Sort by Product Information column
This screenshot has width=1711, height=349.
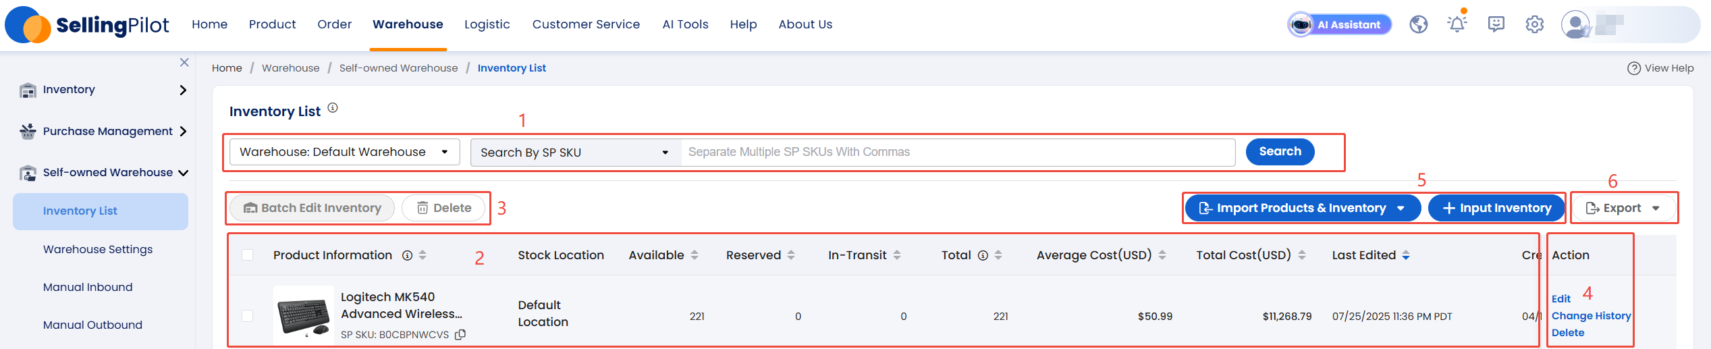point(423,255)
